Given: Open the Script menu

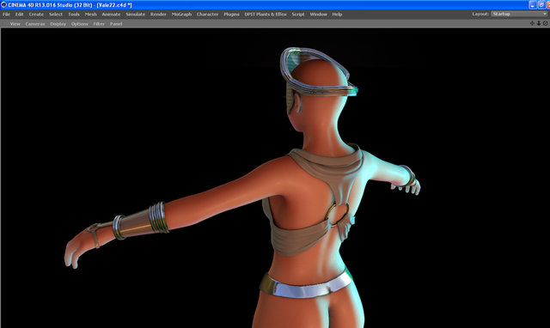Looking at the screenshot, I should click(x=298, y=15).
